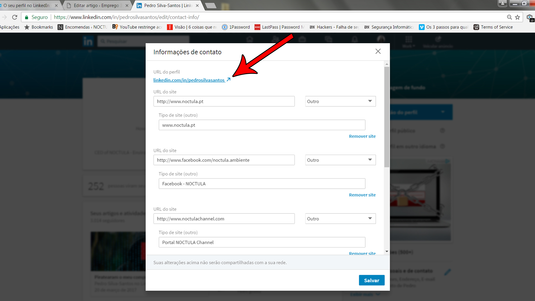
Task: Click external link arrow next to profile URL
Action: coord(228,80)
